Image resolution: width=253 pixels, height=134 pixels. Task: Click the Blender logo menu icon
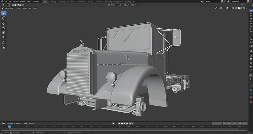coord(2,1)
